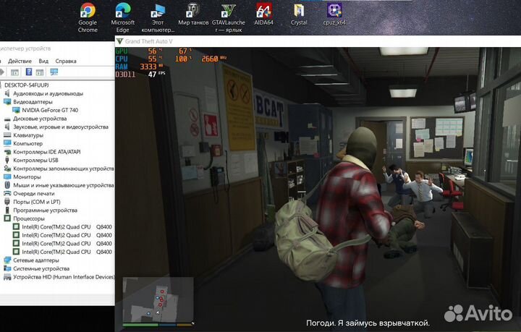Select the AIDA64 desktop icon

point(264,12)
